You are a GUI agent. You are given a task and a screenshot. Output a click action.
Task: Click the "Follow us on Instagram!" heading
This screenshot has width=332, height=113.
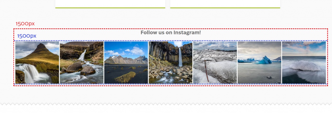(x=171, y=33)
